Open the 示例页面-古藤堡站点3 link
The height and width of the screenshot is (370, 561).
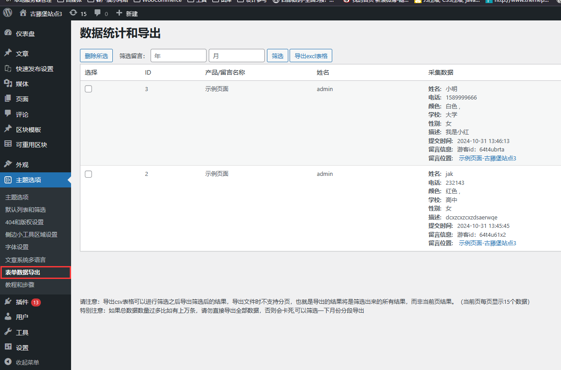click(487, 158)
